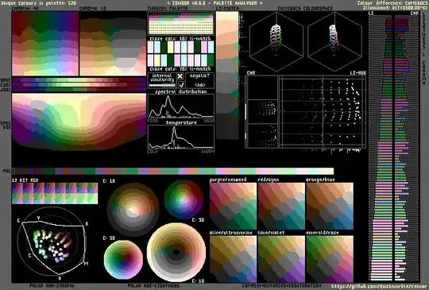Click the grey hue-lightness disc with white centre
The width and height of the screenshot is (429, 290).
(133, 209)
